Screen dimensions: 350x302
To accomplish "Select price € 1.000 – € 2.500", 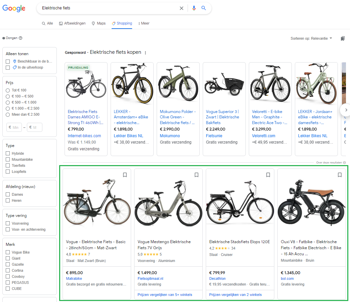I will (x=8, y=109).
